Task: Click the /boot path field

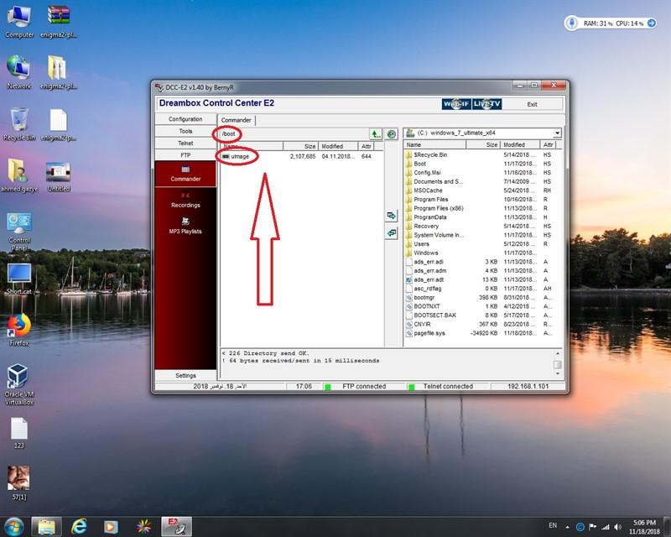Action: point(294,134)
